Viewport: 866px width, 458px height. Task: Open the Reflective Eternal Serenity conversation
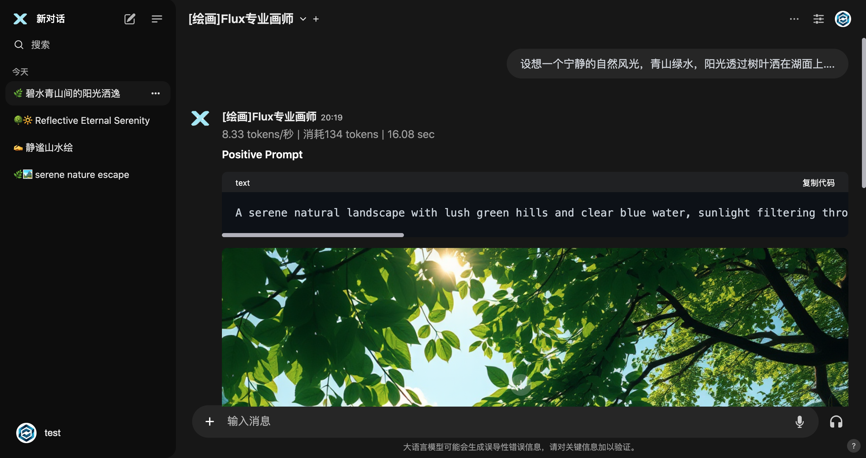tap(88, 120)
